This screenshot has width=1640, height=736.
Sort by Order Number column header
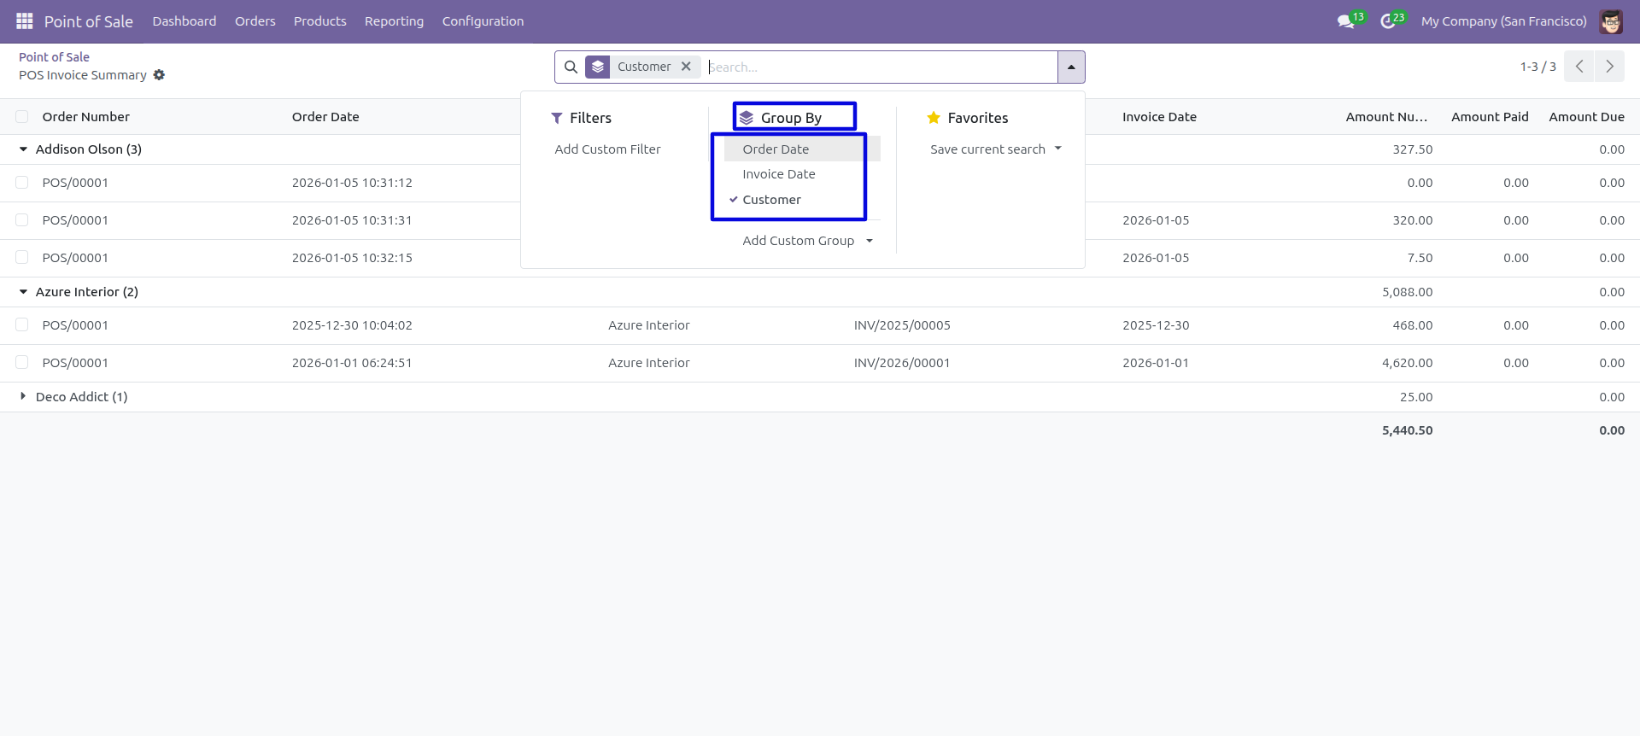coord(86,117)
